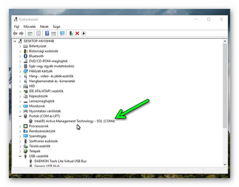Click the Szoftveres eszközök icon
This screenshot has height=187, width=239.
(x=25, y=141)
